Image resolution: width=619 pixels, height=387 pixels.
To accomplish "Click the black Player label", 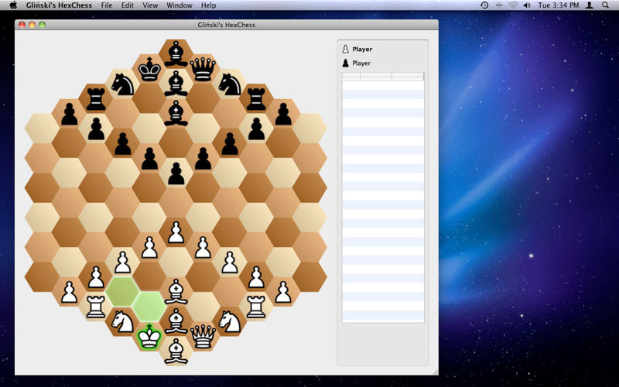I will [x=361, y=63].
